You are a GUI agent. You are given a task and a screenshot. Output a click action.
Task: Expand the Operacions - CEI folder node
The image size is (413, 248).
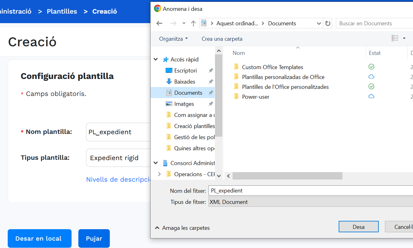click(159, 174)
